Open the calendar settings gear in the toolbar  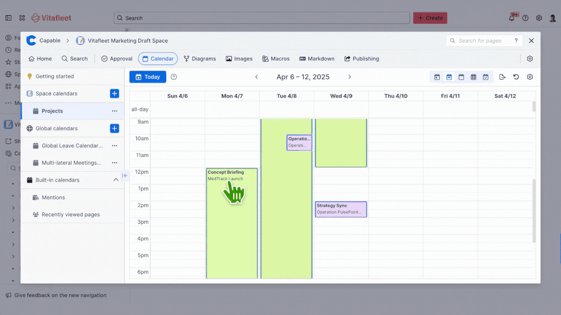(530, 77)
